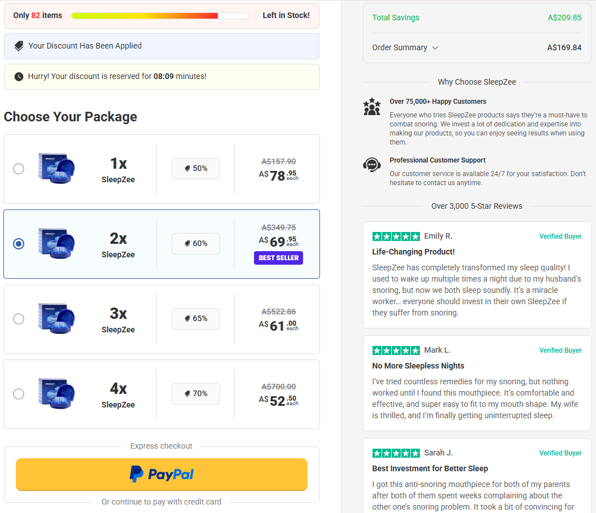Click Emily R.'s five-star rating icon
Viewport: 596px width, 513px height.
[396, 236]
